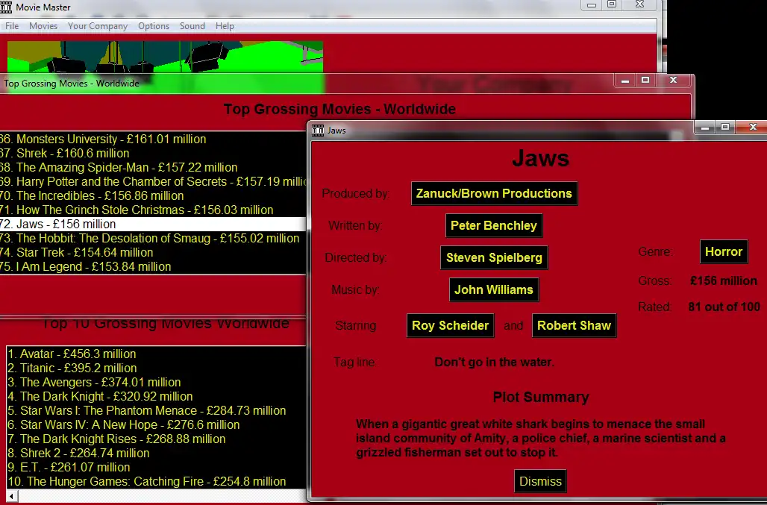This screenshot has height=505, width=767.
Task: Select actor Roy Scheider button
Action: pos(450,325)
